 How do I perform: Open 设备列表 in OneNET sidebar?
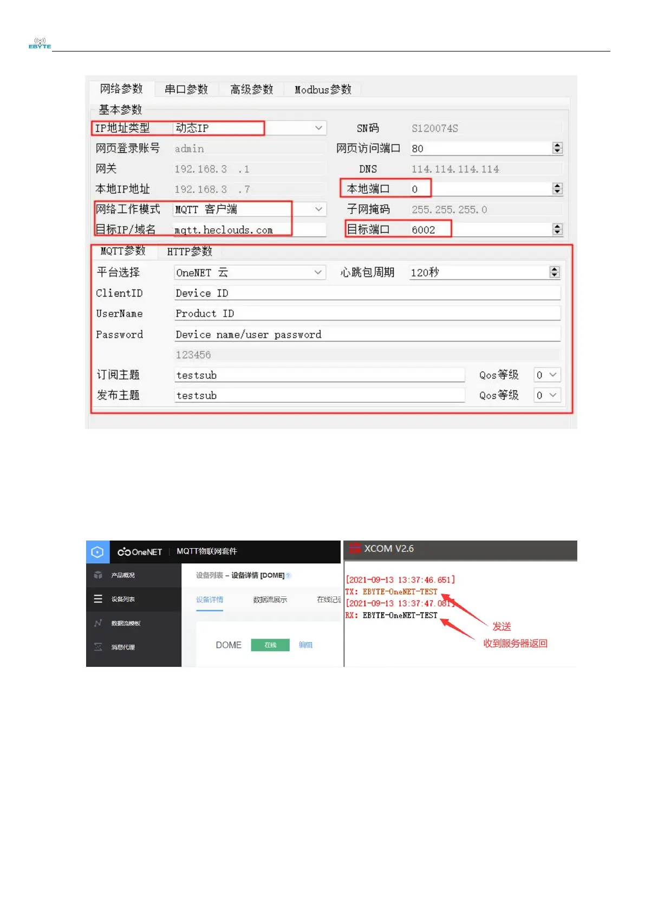coord(134,599)
